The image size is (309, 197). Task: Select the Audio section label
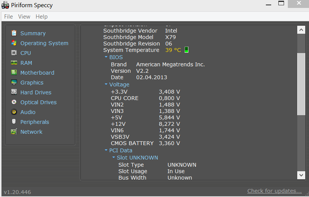[28, 112]
